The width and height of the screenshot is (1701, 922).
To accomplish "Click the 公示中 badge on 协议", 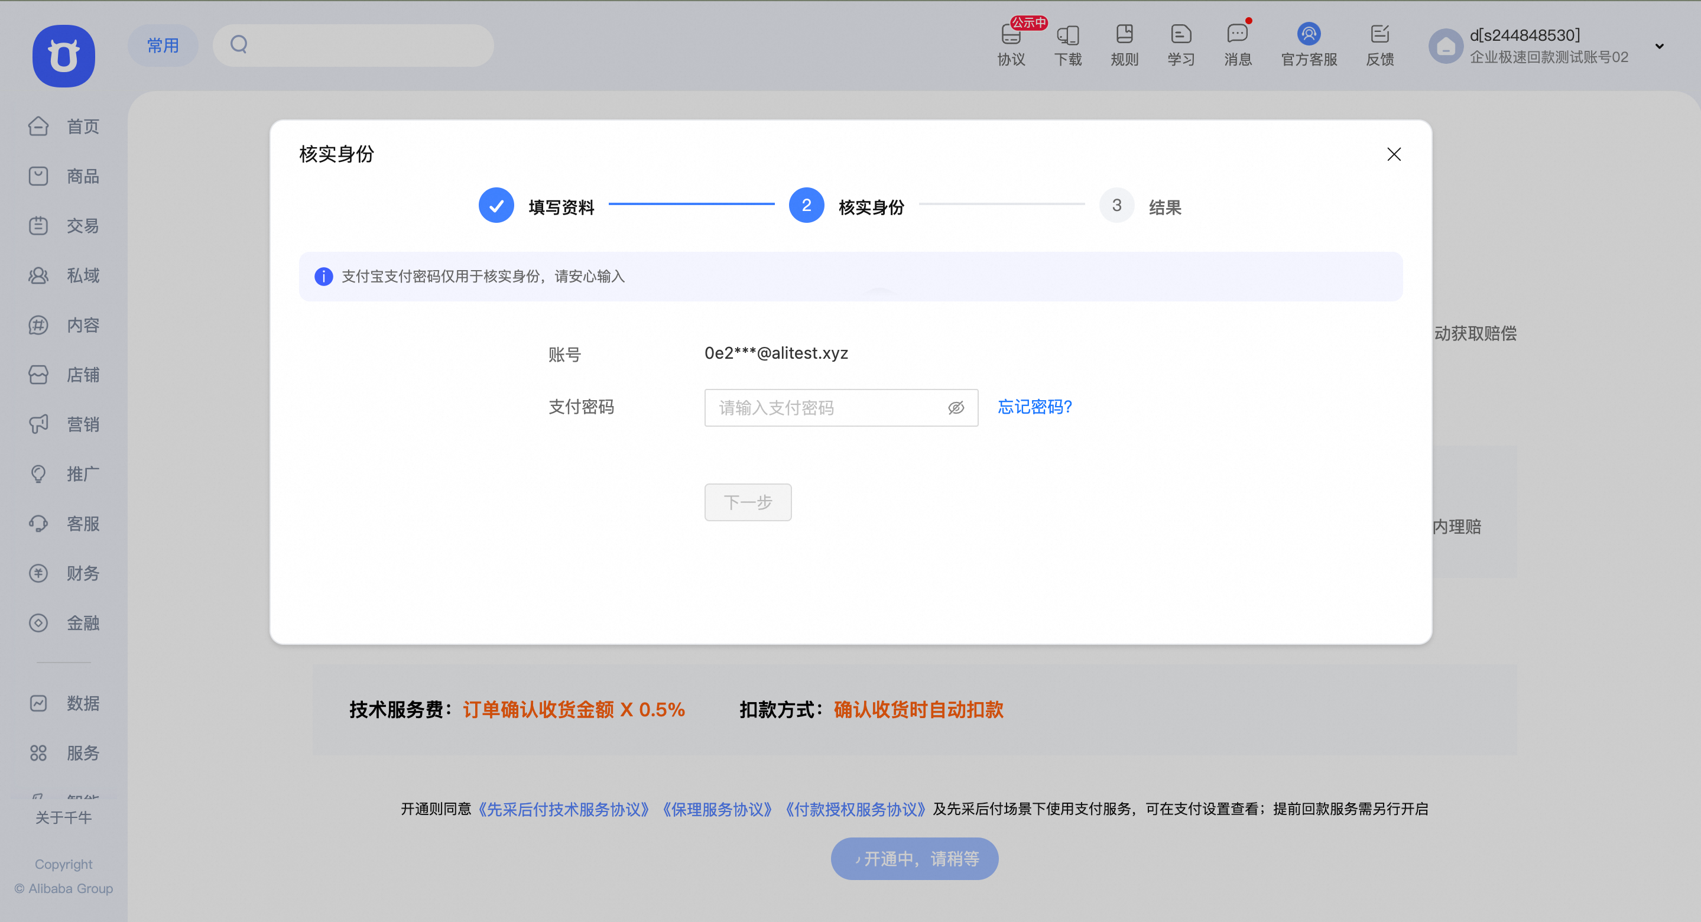I will (x=1029, y=22).
